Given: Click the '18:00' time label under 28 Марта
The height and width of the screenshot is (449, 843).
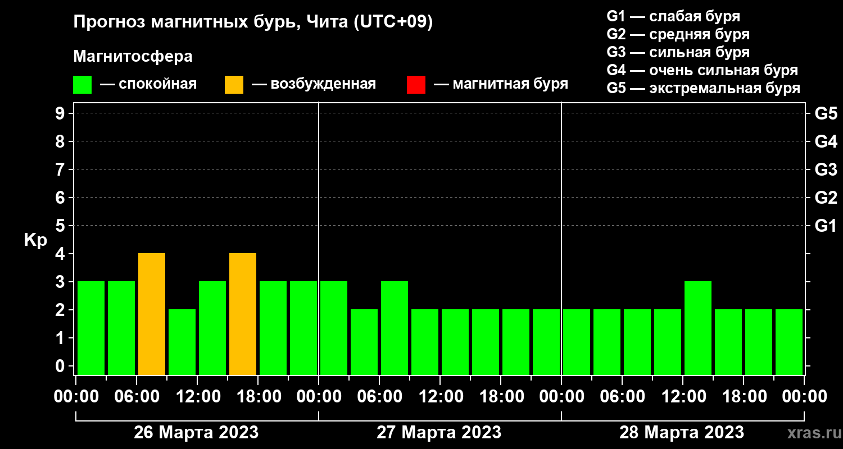Looking at the screenshot, I should point(744,397).
